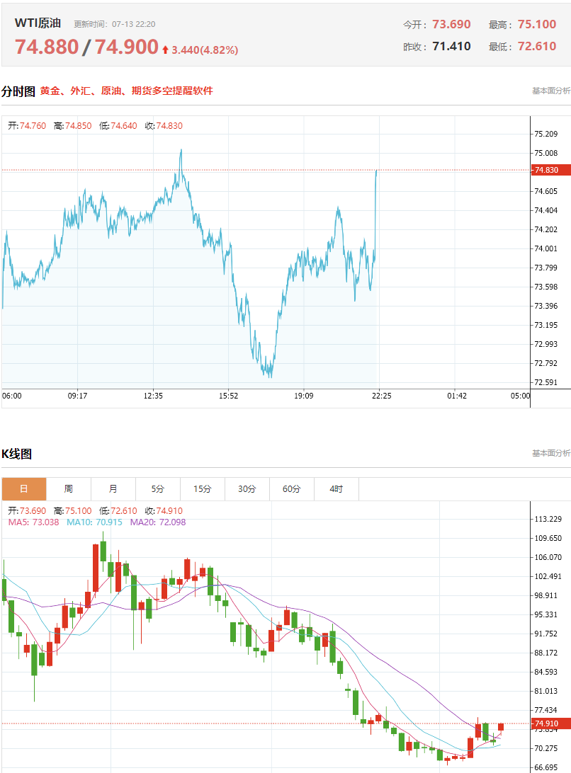Click the 75.008 price axis label
The width and height of the screenshot is (571, 773).
pyautogui.click(x=545, y=154)
